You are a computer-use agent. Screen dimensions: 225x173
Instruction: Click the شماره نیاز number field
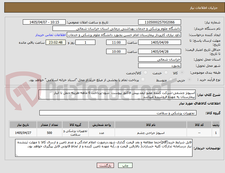point(159,22)
